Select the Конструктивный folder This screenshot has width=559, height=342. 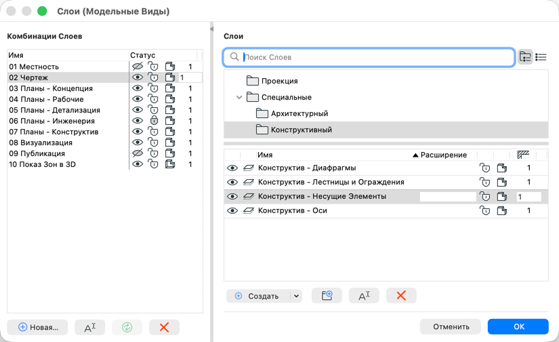click(x=386, y=130)
